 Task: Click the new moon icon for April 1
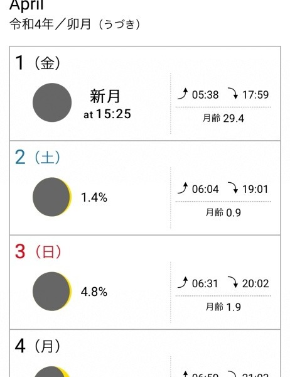[x=52, y=102]
